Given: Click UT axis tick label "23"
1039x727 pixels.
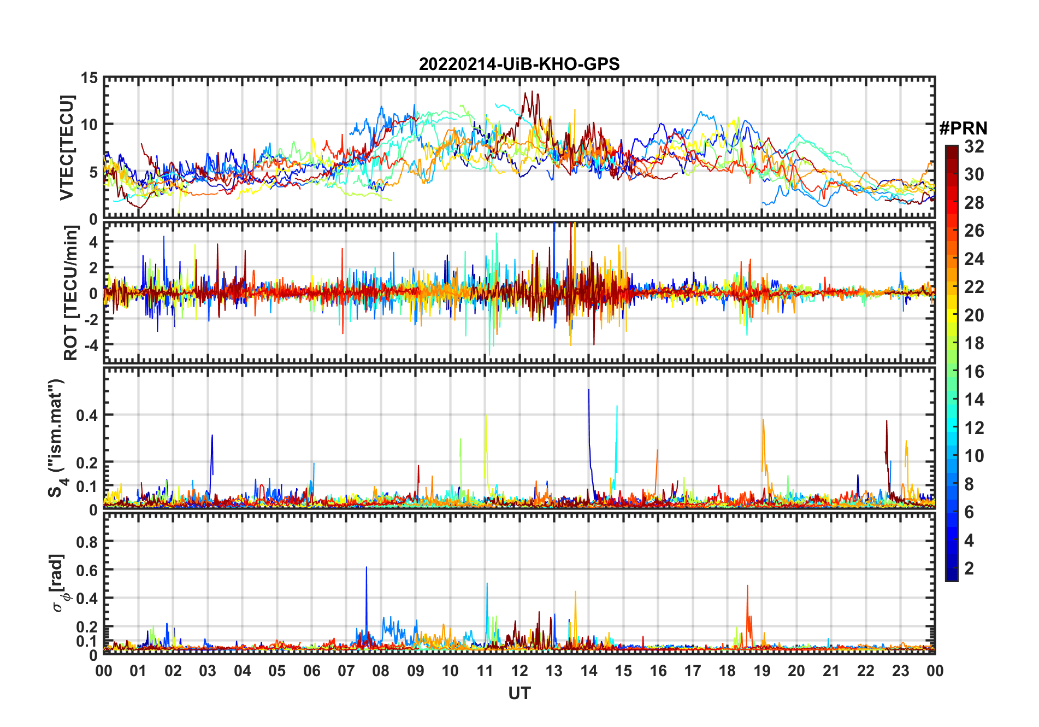Looking at the screenshot, I should [x=900, y=671].
